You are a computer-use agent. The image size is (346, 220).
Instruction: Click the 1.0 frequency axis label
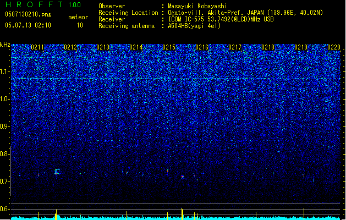4,99
